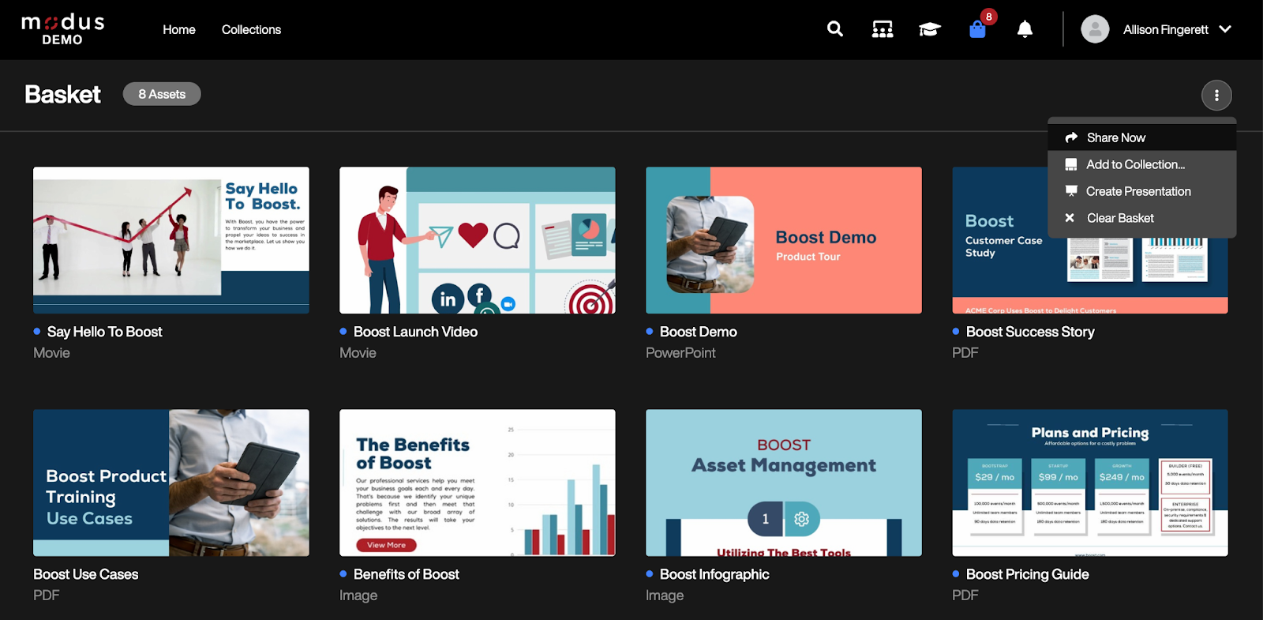
Task: Expand the Allison Fingerett account dropdown arrow
Action: (x=1225, y=29)
